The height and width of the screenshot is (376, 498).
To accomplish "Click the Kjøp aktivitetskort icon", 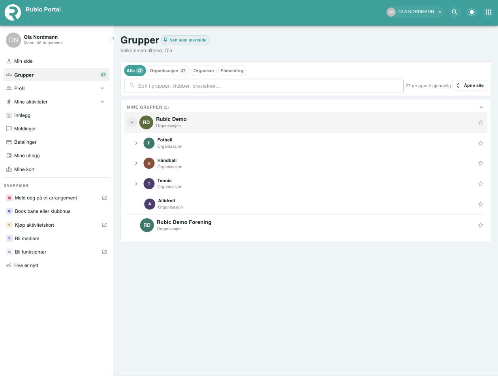I will click(9, 225).
